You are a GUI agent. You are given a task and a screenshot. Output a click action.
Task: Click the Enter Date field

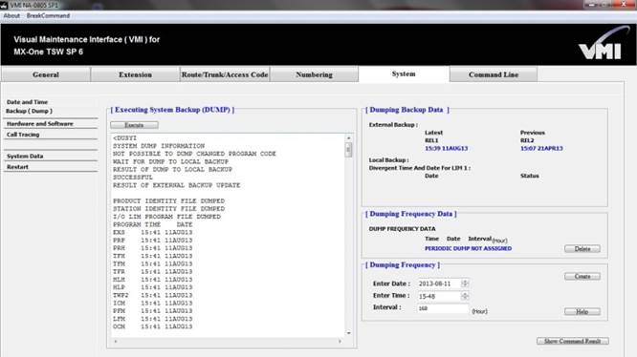tap(439, 283)
